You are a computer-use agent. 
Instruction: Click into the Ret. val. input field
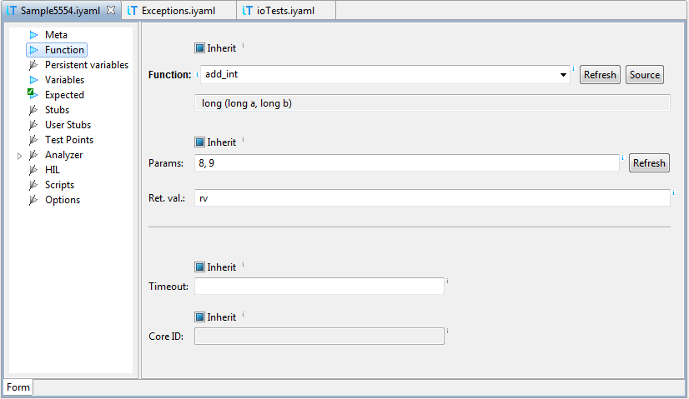tap(432, 198)
